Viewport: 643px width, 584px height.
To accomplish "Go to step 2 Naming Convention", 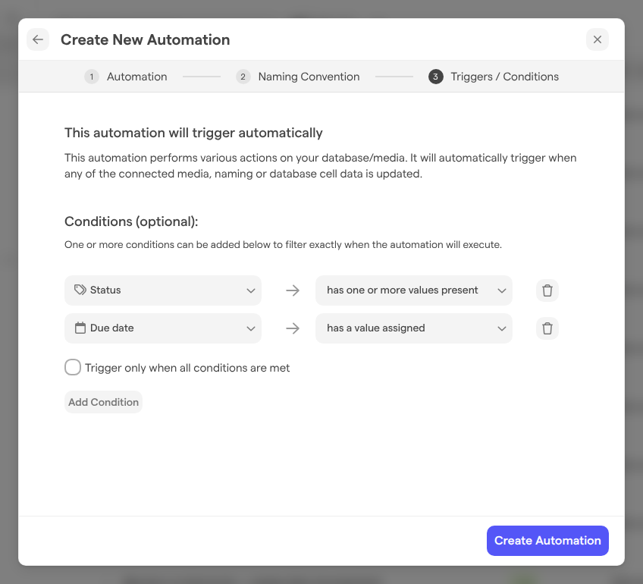I will click(x=298, y=77).
